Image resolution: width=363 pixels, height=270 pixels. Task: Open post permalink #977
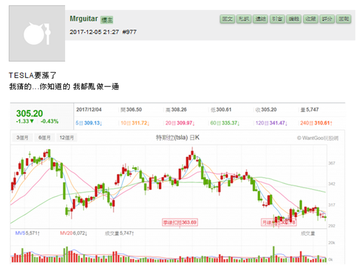(x=130, y=32)
